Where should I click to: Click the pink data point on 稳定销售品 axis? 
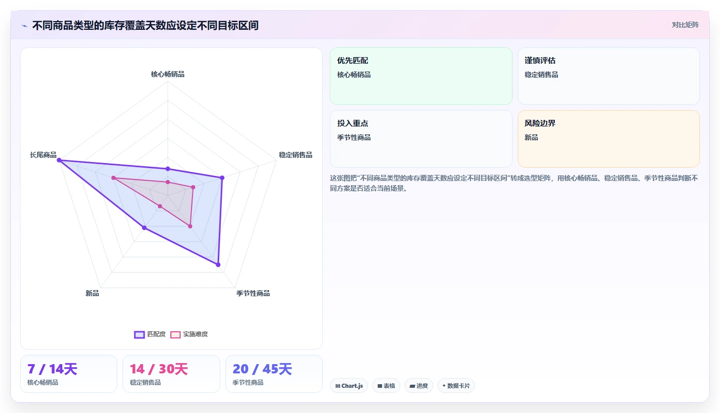[x=193, y=188]
